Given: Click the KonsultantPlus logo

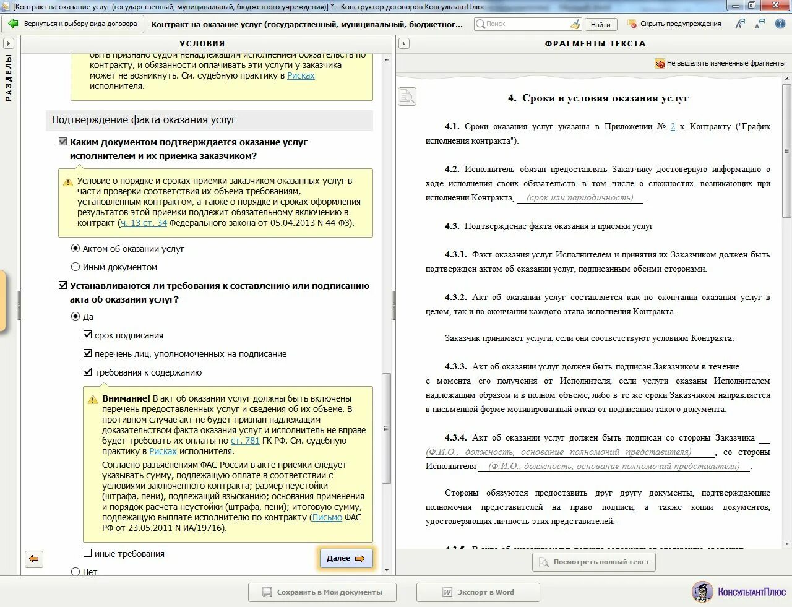Looking at the screenshot, I should [x=739, y=592].
